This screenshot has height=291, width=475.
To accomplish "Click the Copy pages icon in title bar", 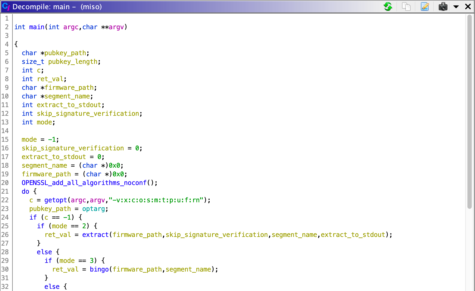I will [406, 6].
